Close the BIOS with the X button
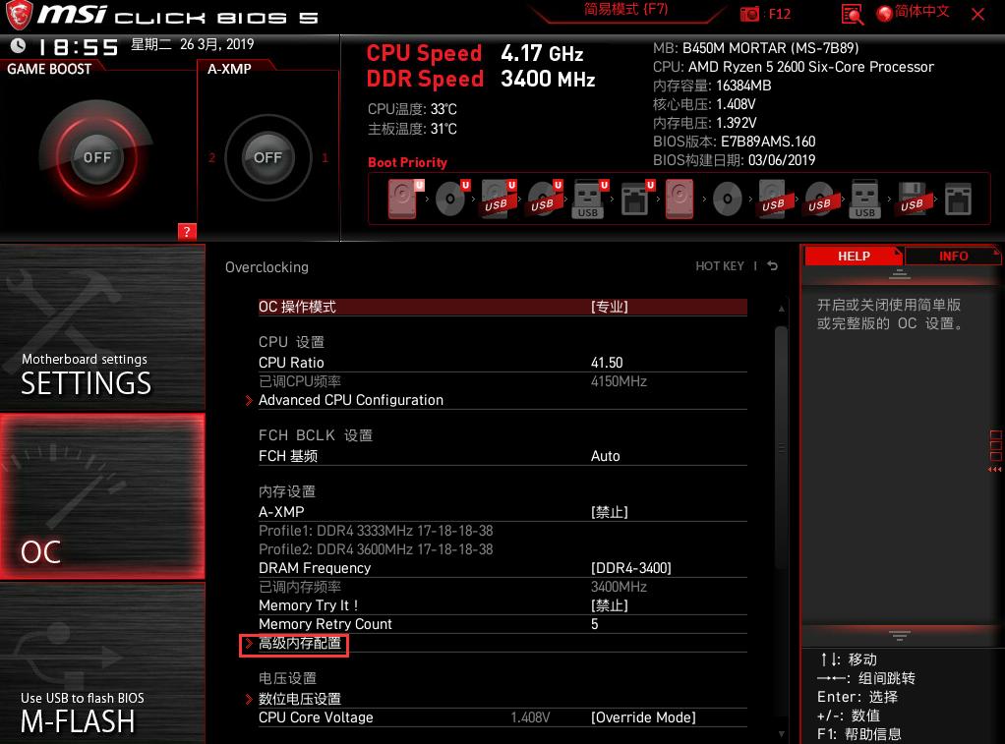This screenshot has height=744, width=1005. click(978, 14)
